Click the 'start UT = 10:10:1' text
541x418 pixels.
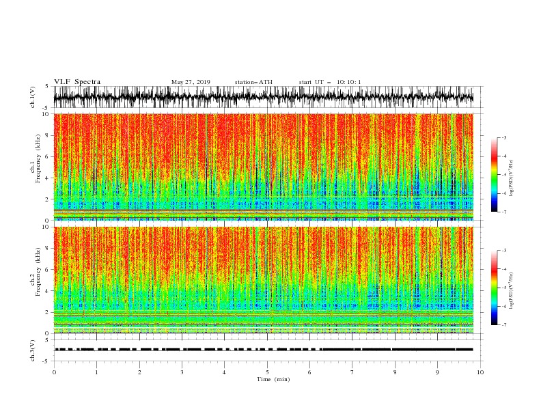click(330, 82)
